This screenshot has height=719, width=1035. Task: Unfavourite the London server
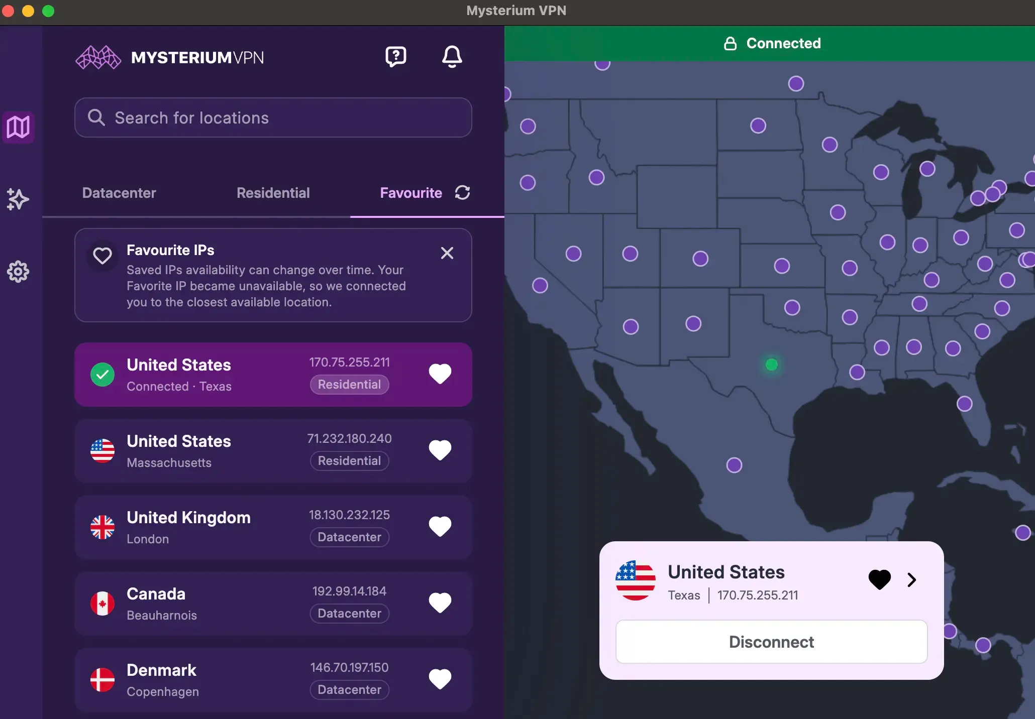[440, 527]
